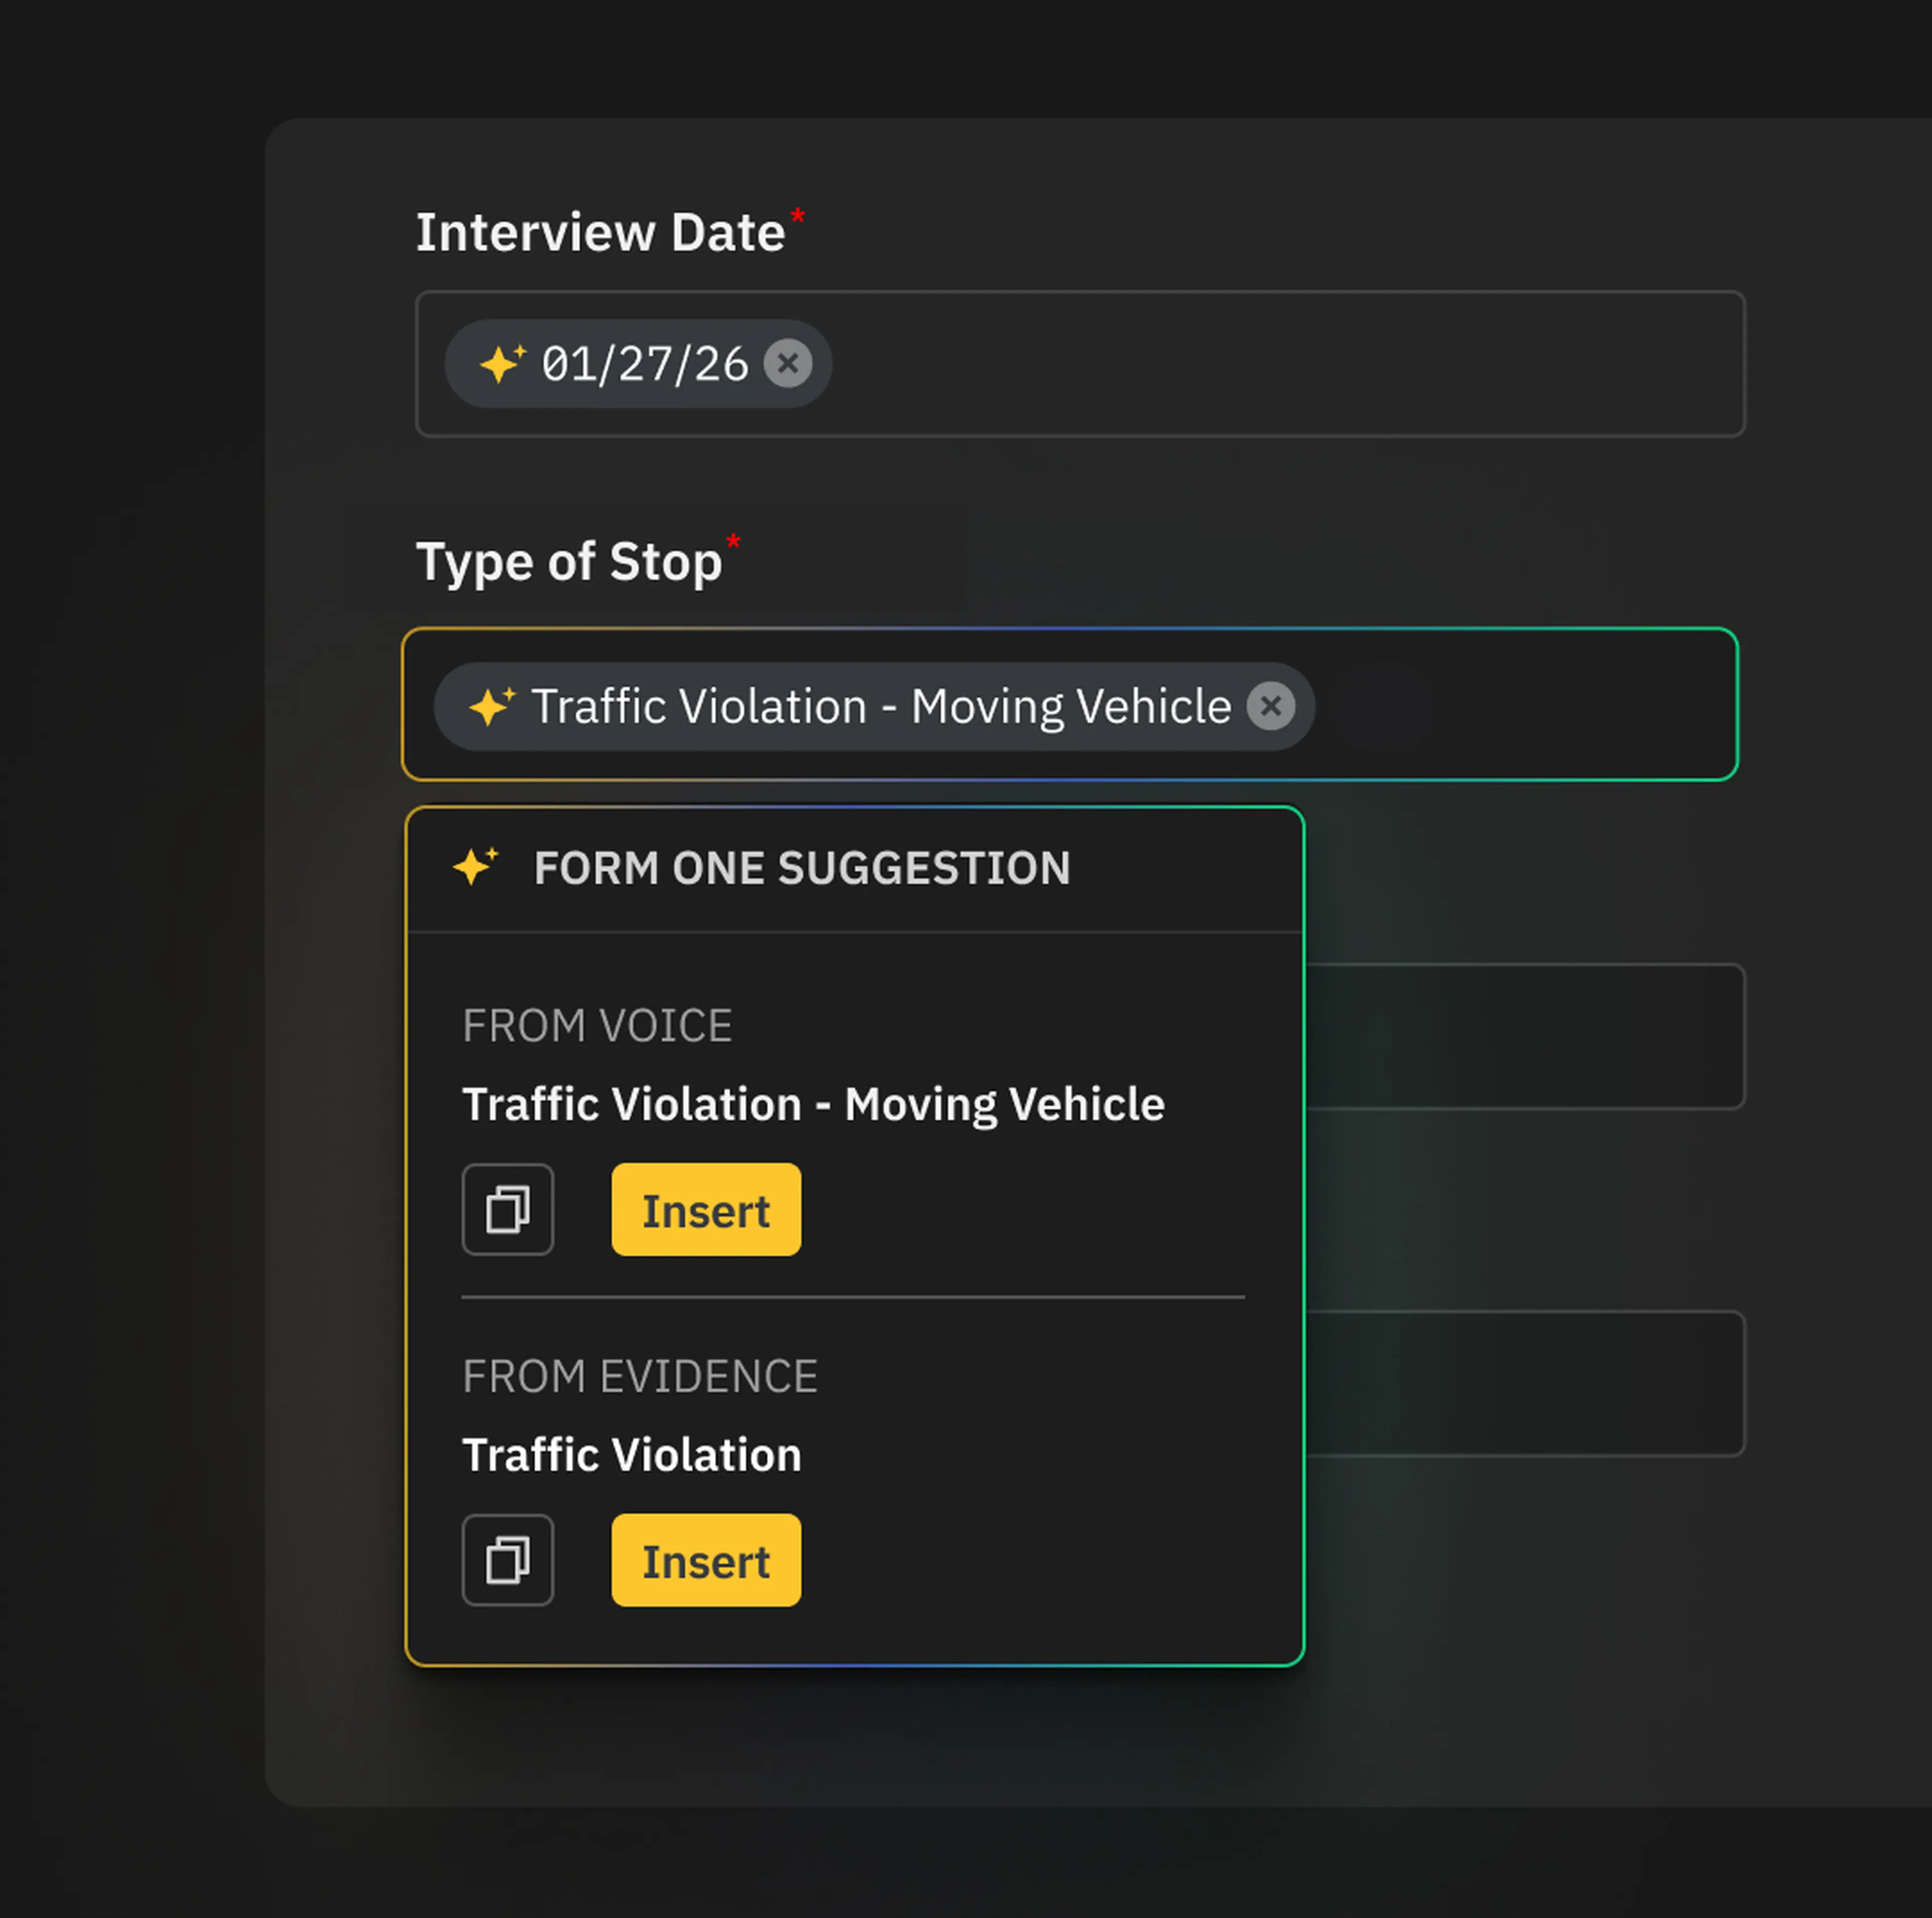Focus the first partially hidden field behind popup

pos(1525,1036)
